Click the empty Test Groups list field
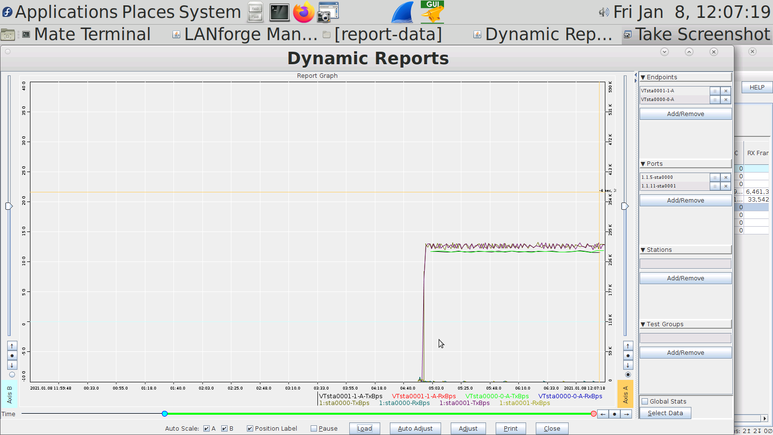773x435 pixels. point(686,338)
